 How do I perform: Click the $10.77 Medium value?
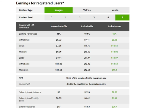pyautogui.click(x=87, y=52)
